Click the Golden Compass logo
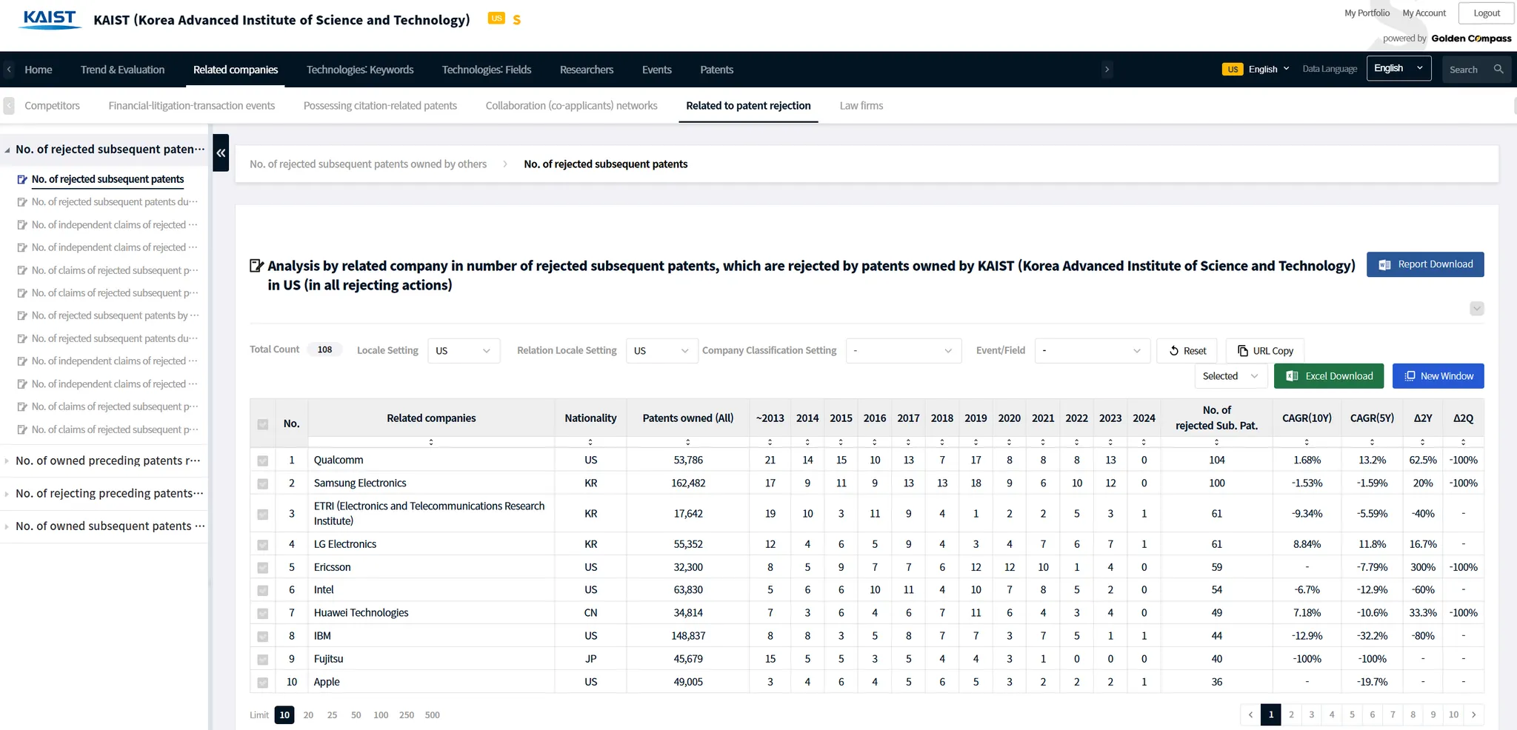Viewport: 1517px width, 730px height. [1471, 38]
